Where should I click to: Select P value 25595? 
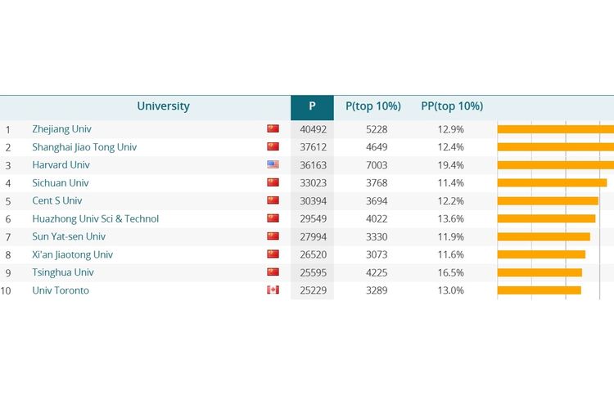pos(314,272)
